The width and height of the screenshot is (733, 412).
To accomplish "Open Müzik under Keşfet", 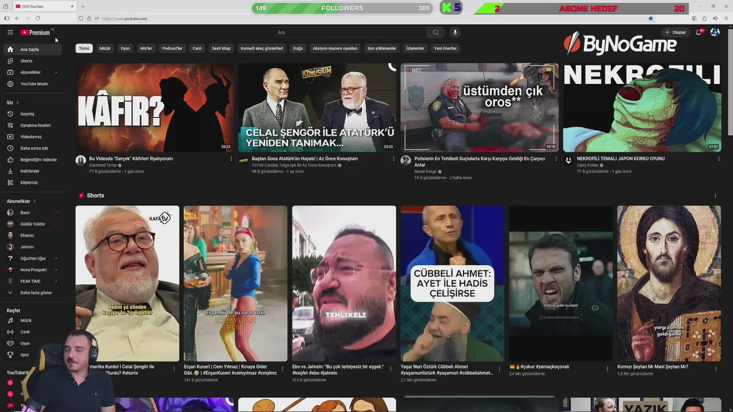I will (x=32, y=320).
